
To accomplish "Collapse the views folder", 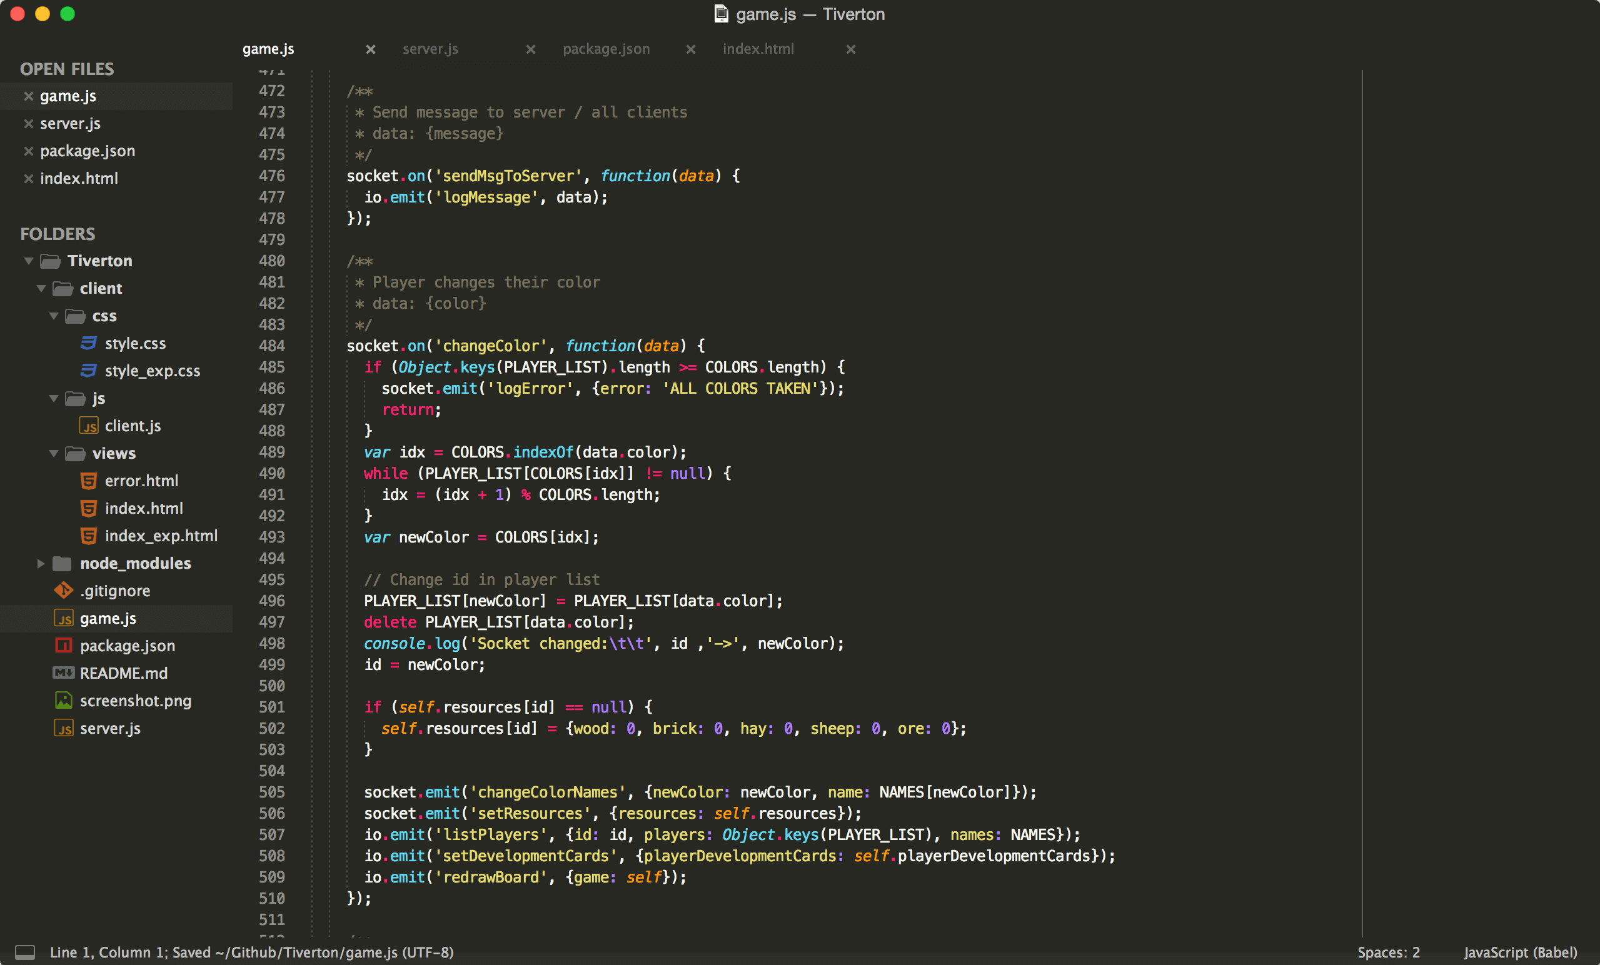I will [x=53, y=453].
